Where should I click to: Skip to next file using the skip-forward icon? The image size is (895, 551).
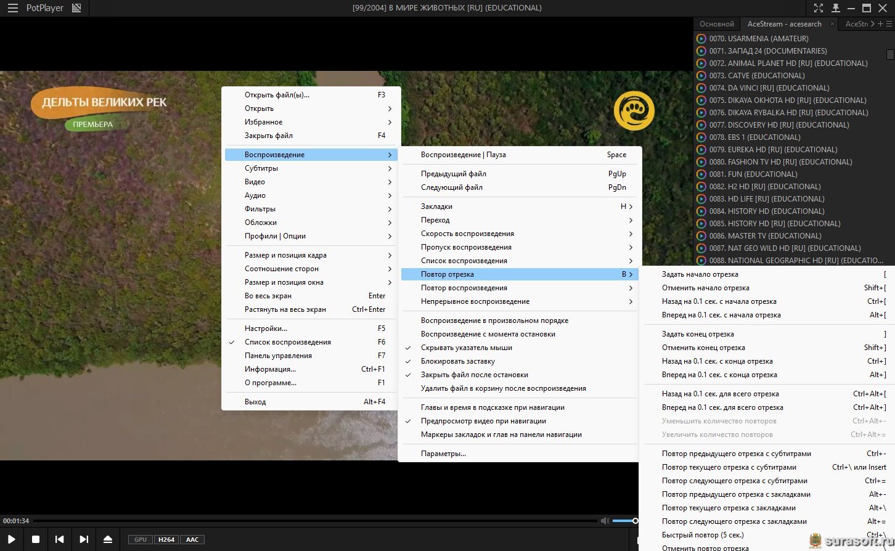[84, 539]
